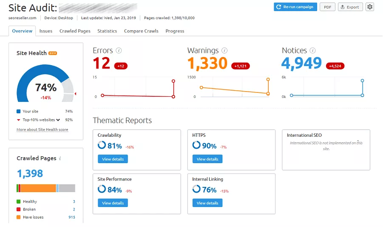Screen dimensions: 383x227
Task: Click the latest top point on Notices chart
Action: click(362, 80)
